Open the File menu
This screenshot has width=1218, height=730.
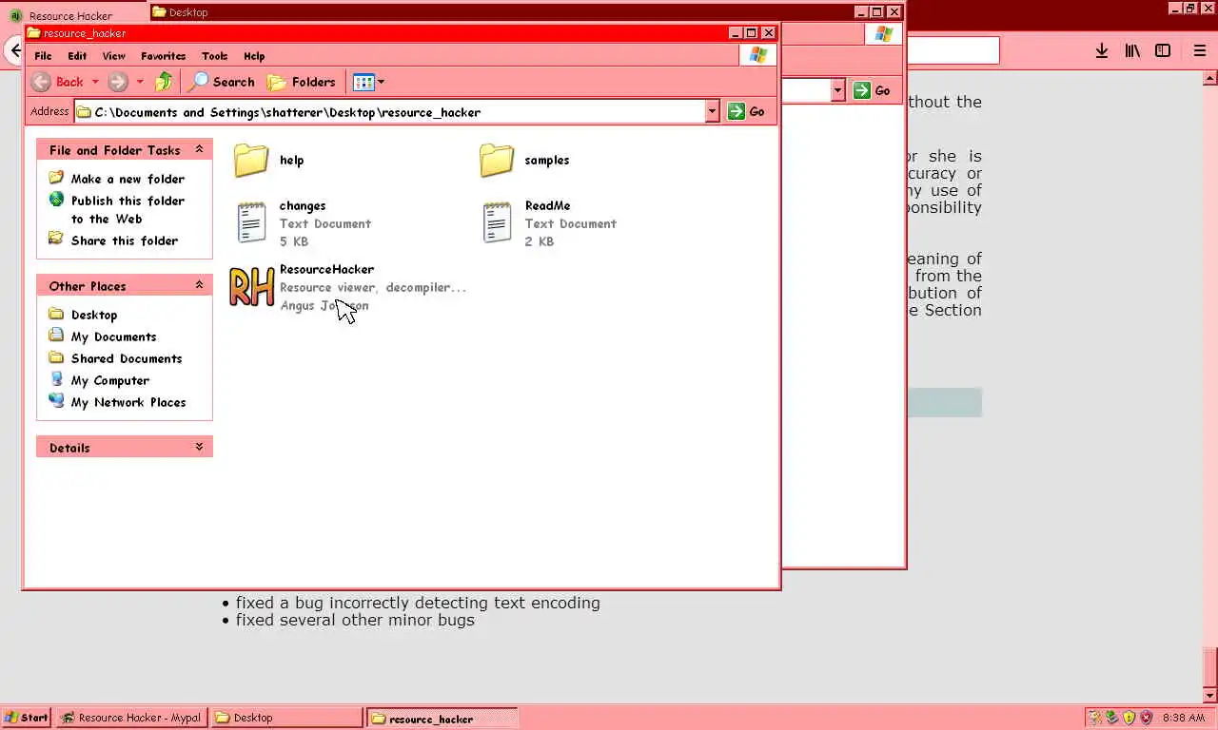coord(43,56)
